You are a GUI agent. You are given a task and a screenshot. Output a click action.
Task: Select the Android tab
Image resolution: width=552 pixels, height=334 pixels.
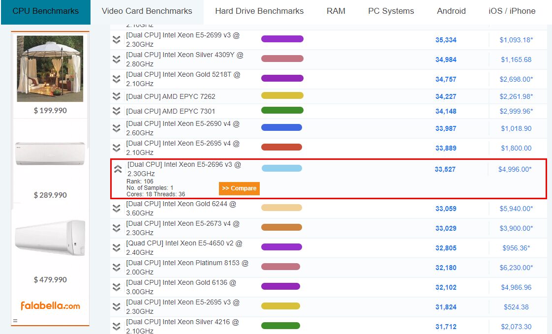tap(451, 11)
